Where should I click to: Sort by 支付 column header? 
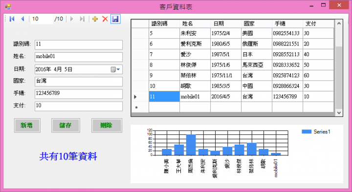(x=318, y=23)
